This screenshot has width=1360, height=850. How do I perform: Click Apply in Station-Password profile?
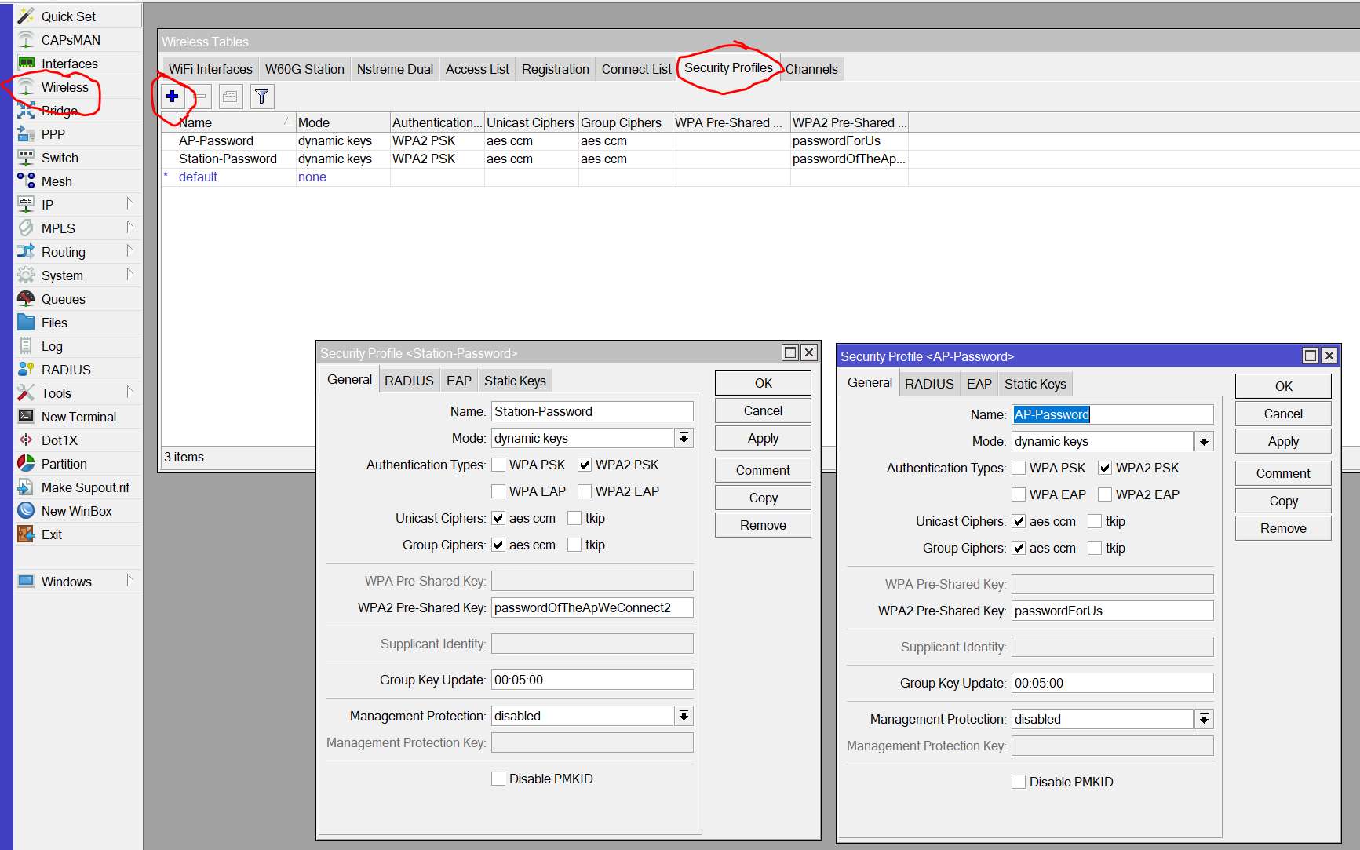click(x=763, y=438)
